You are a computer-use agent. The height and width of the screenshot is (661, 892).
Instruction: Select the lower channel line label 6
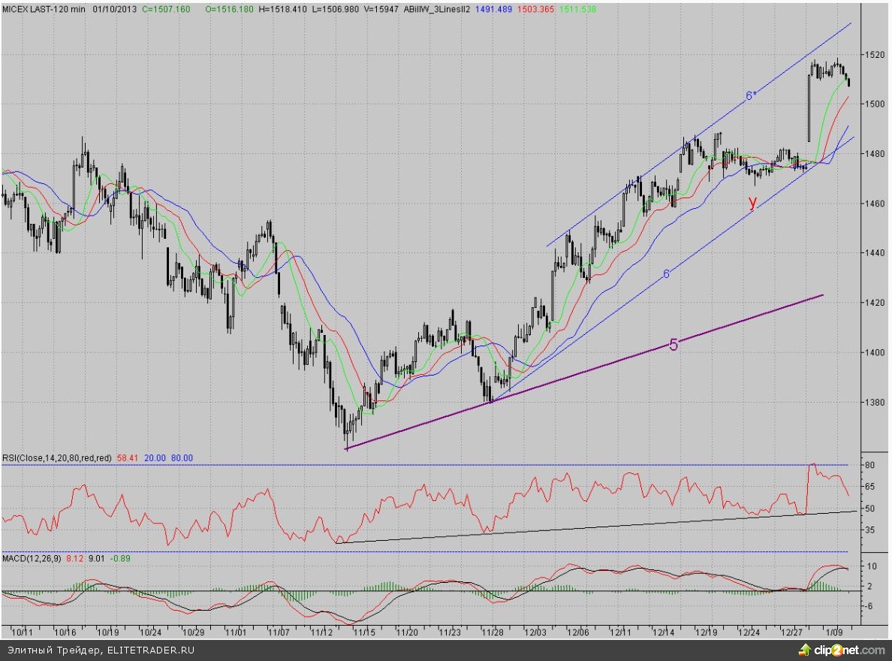(666, 274)
